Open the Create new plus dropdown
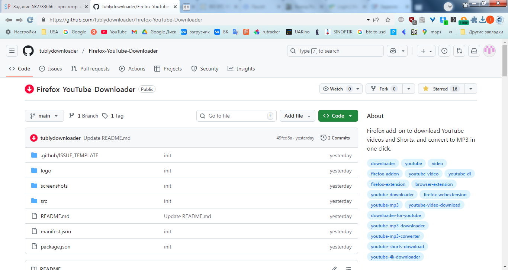Viewport: 508px width, 270px height. (x=426, y=51)
